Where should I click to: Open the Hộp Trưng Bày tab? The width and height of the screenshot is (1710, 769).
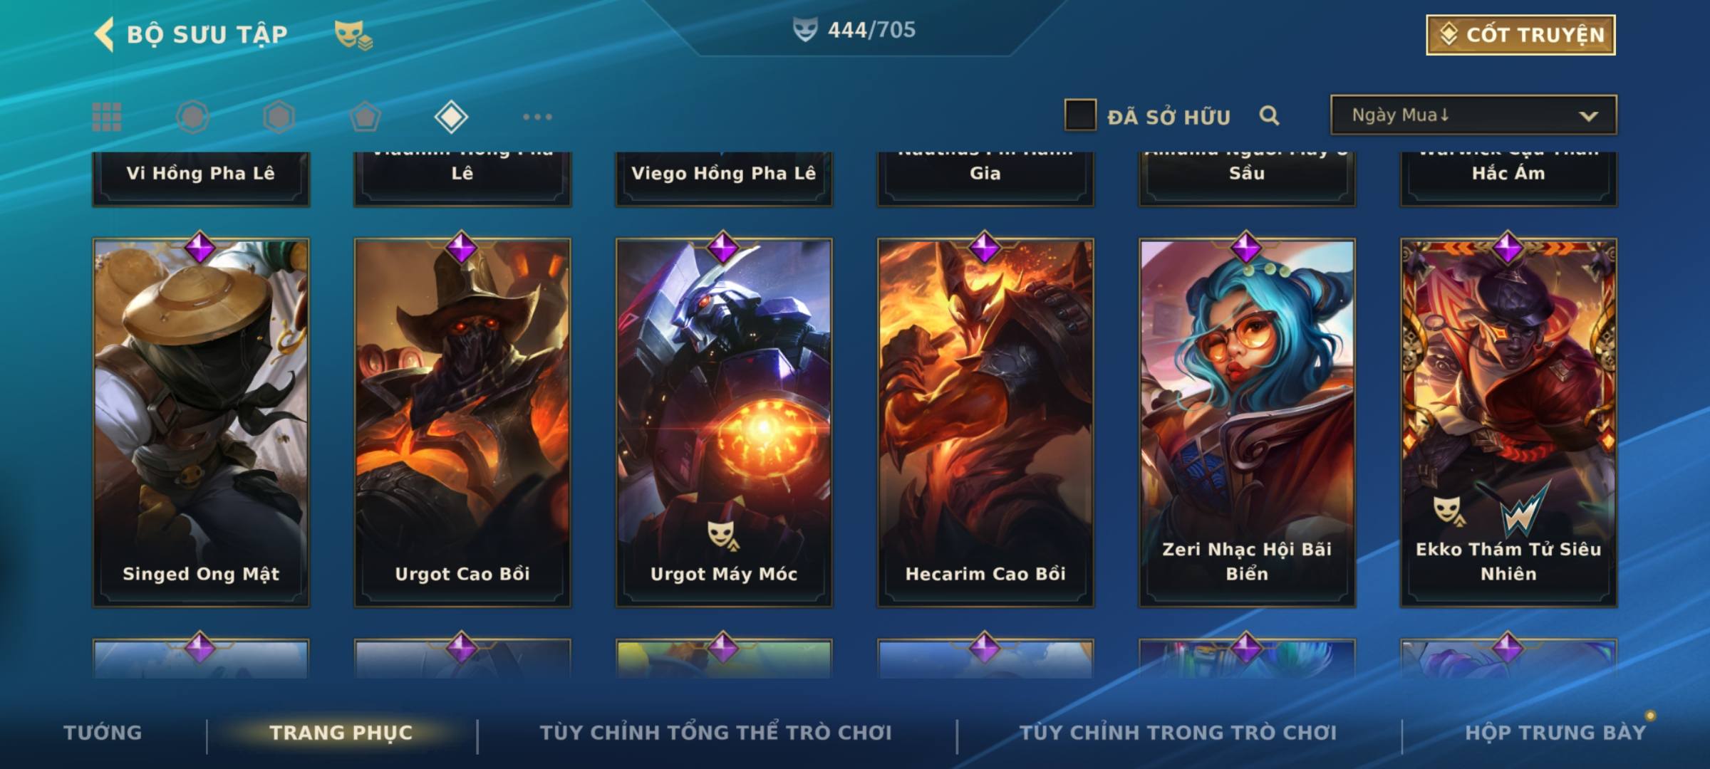point(1555,733)
